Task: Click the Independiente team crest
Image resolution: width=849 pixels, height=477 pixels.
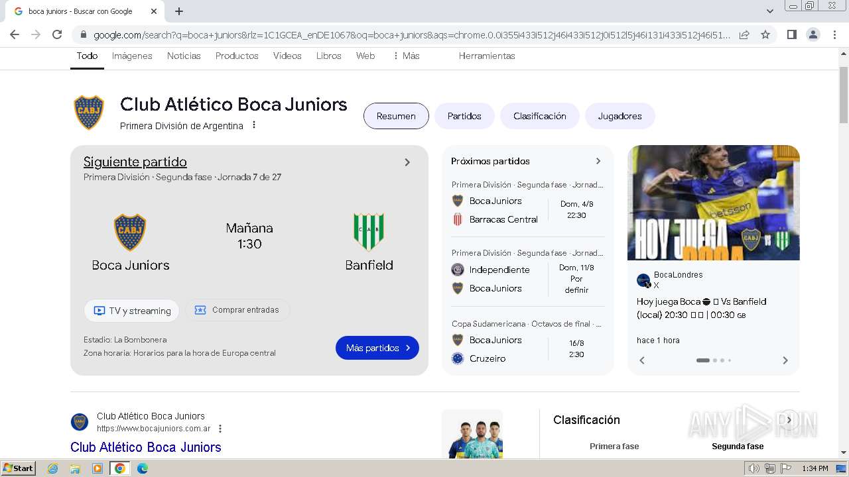Action: (x=458, y=270)
